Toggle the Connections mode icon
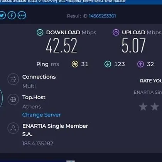 coord(13,79)
